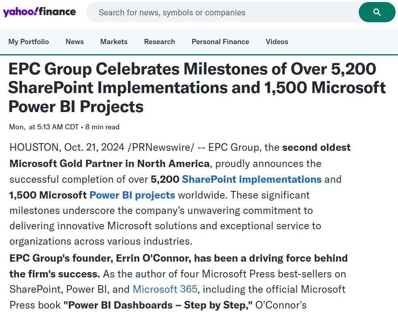Image resolution: width=398 pixels, height=313 pixels.
Task: Click the SharePoint implementations link
Action: tap(253, 179)
